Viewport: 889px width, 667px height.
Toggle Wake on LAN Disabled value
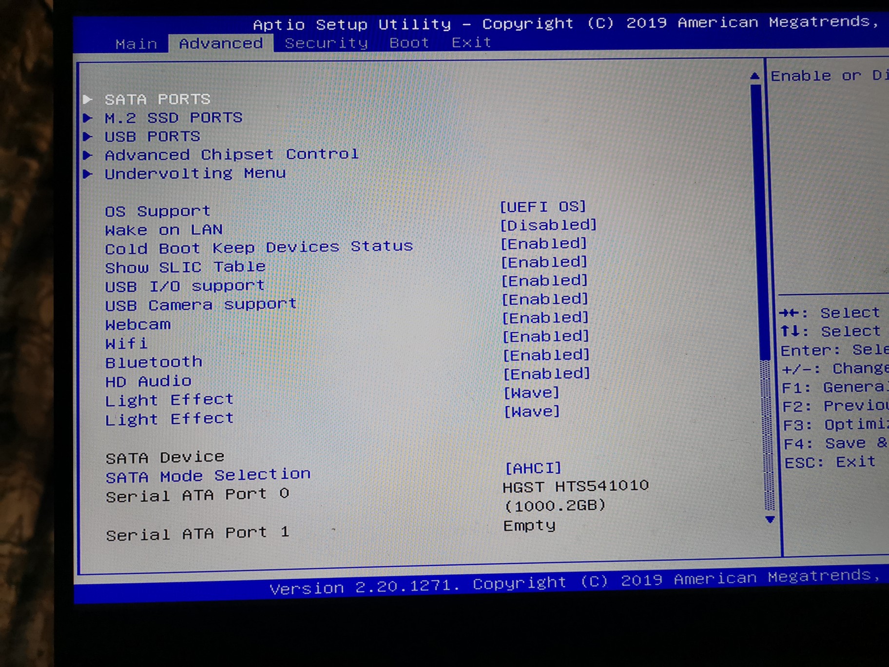pyautogui.click(x=548, y=225)
